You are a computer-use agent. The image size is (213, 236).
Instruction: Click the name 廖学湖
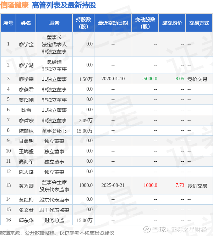pyautogui.click(x=26, y=65)
